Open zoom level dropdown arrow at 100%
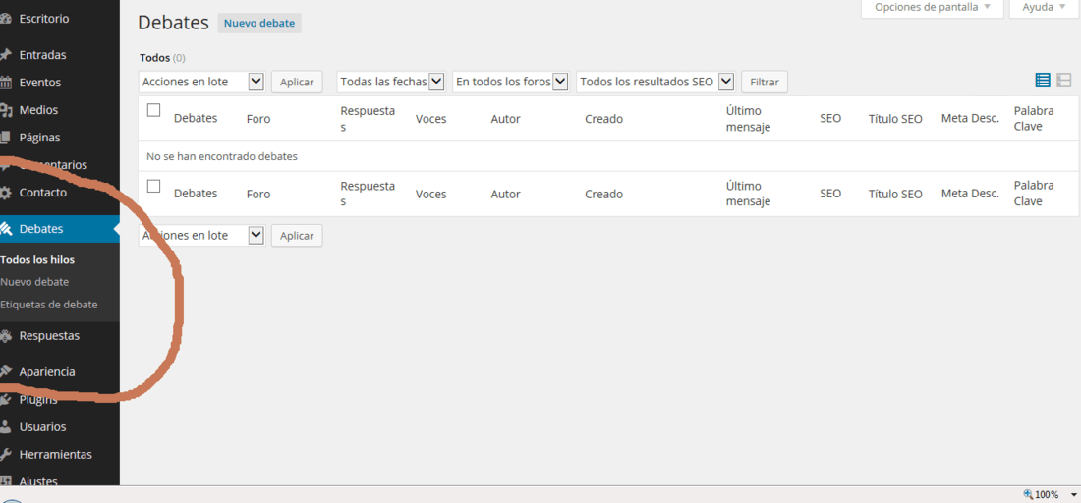Screen dimensions: 1081x503 [x=1073, y=495]
